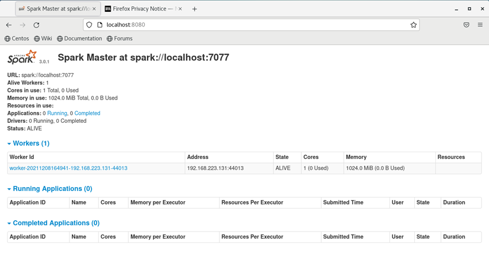This screenshot has height=271, width=489.
Task: Click the Apache Spark logo
Action: coord(22,57)
